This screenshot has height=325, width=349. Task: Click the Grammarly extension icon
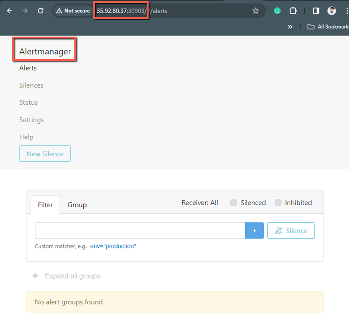point(277,11)
